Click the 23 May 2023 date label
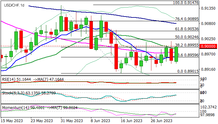Screen dimensions: 218x124 pos(42,121)
